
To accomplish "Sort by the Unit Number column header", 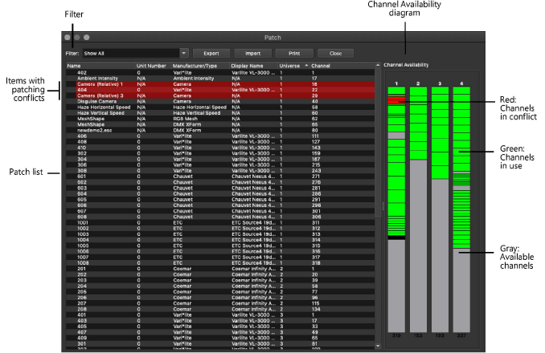I will (x=153, y=66).
